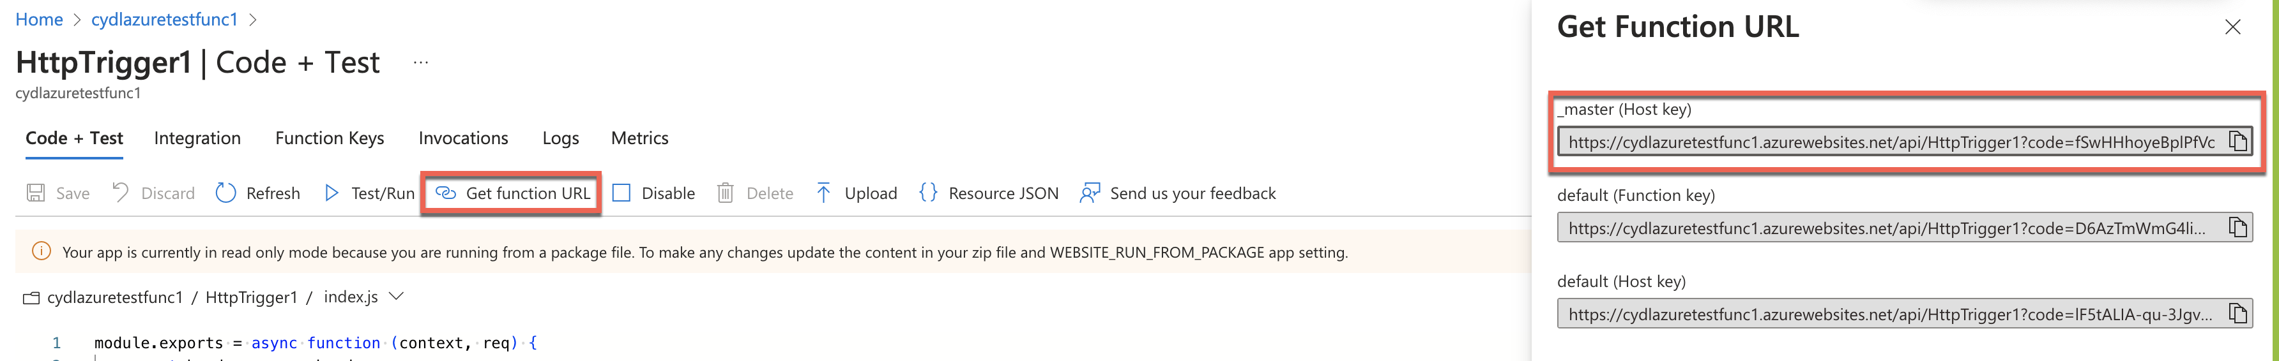Click the Delete button label
Viewport: 2279px width, 361px height.
[770, 193]
